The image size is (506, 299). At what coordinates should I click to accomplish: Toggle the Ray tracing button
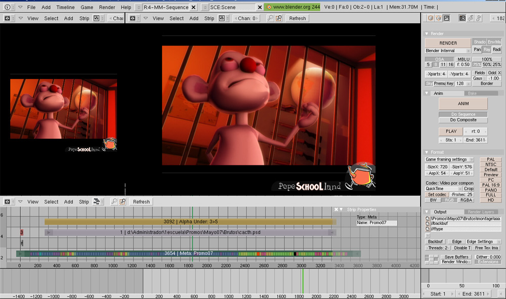487,50
